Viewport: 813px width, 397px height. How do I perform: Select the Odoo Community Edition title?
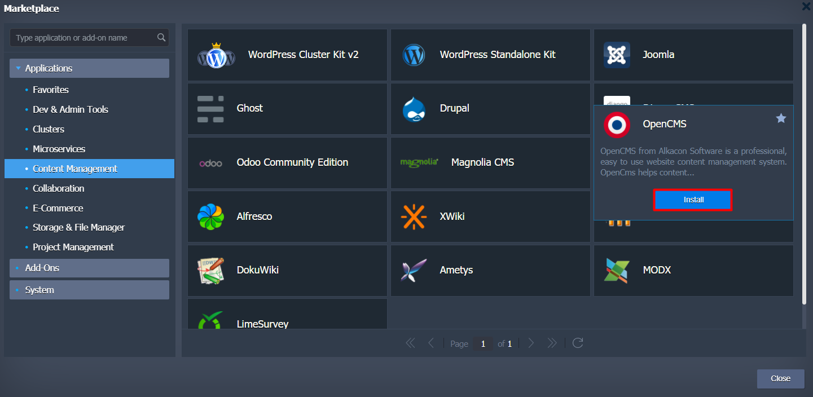pos(293,162)
